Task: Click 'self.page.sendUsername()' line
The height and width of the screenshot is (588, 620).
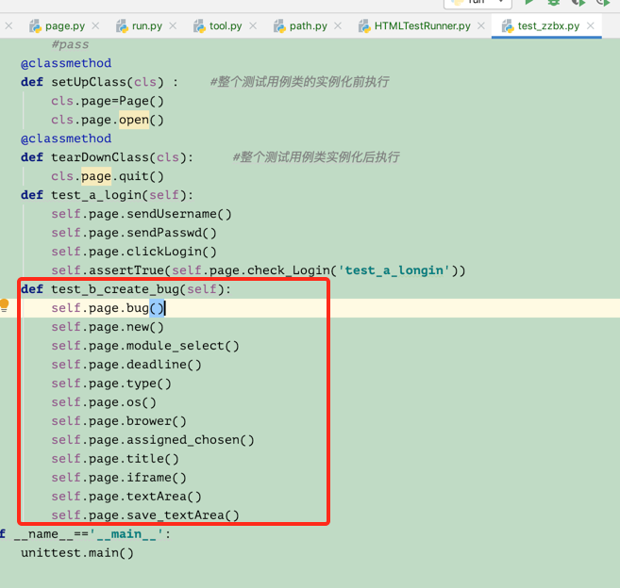Action: 142,214
